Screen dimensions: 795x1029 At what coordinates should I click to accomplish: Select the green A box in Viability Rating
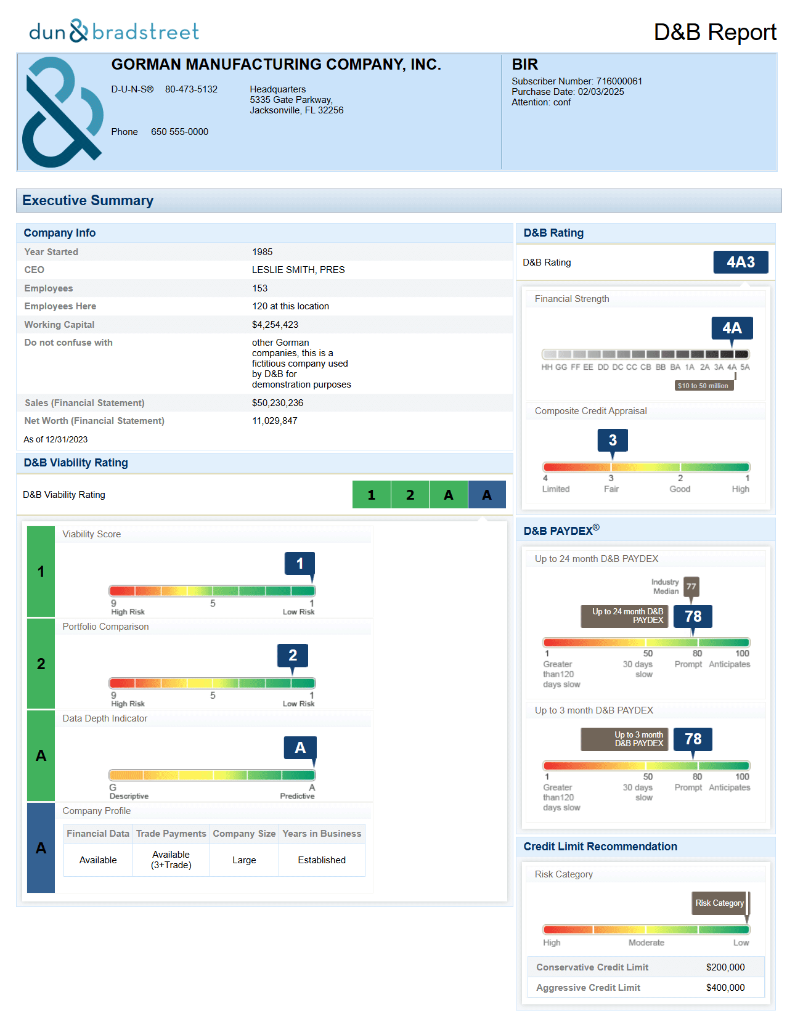(449, 494)
